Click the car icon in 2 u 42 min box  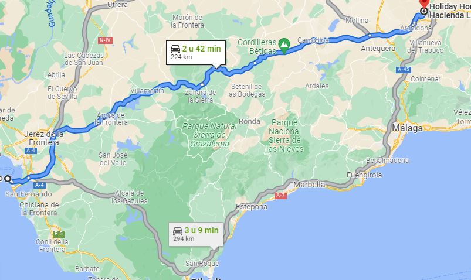click(175, 49)
